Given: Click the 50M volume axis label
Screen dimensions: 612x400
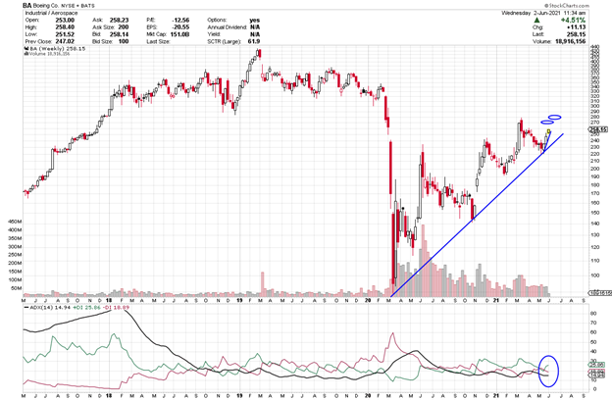Looking at the screenshot, I should pos(16,288).
